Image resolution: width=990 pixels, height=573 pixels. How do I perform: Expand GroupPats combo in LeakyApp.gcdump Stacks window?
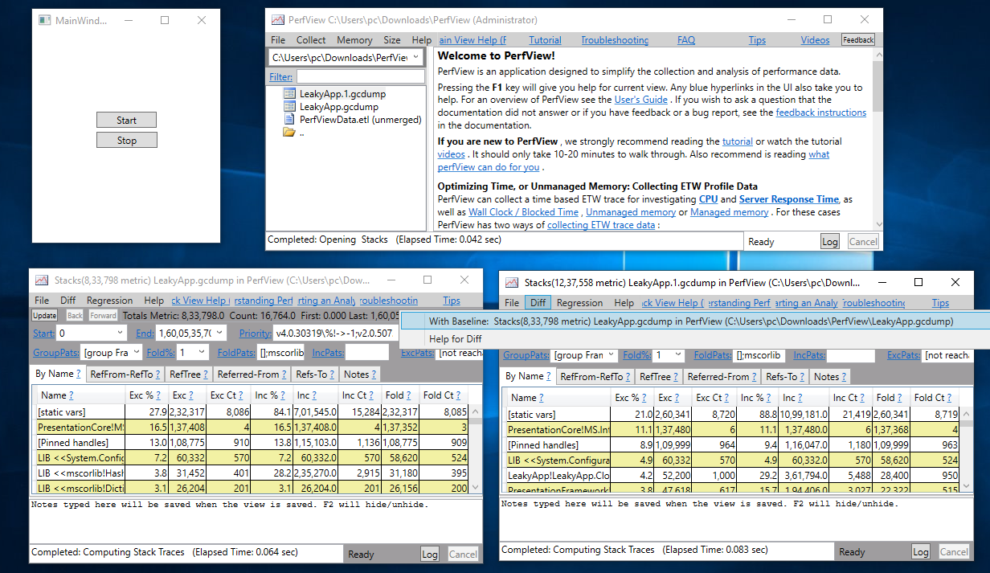pos(135,353)
